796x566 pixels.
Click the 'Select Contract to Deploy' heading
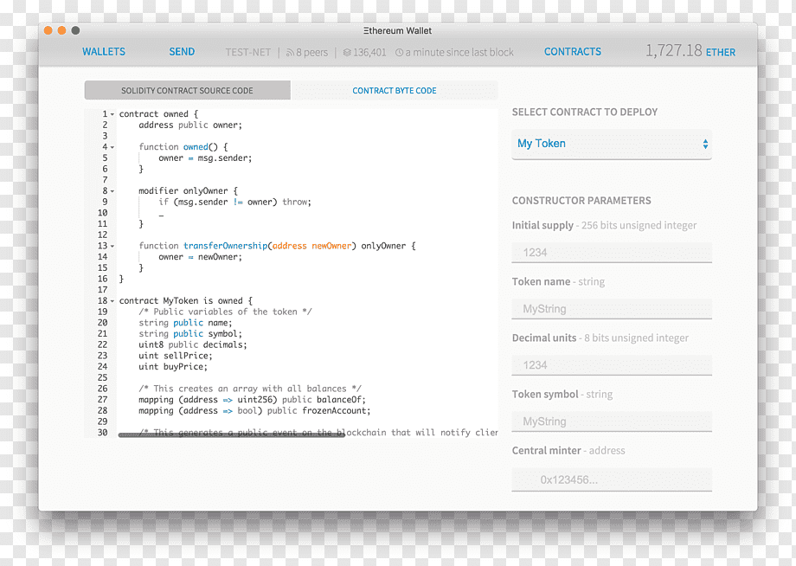point(585,112)
